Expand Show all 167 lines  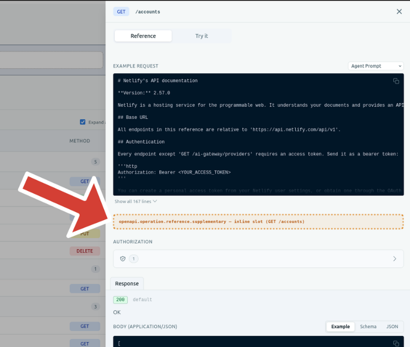(x=135, y=202)
